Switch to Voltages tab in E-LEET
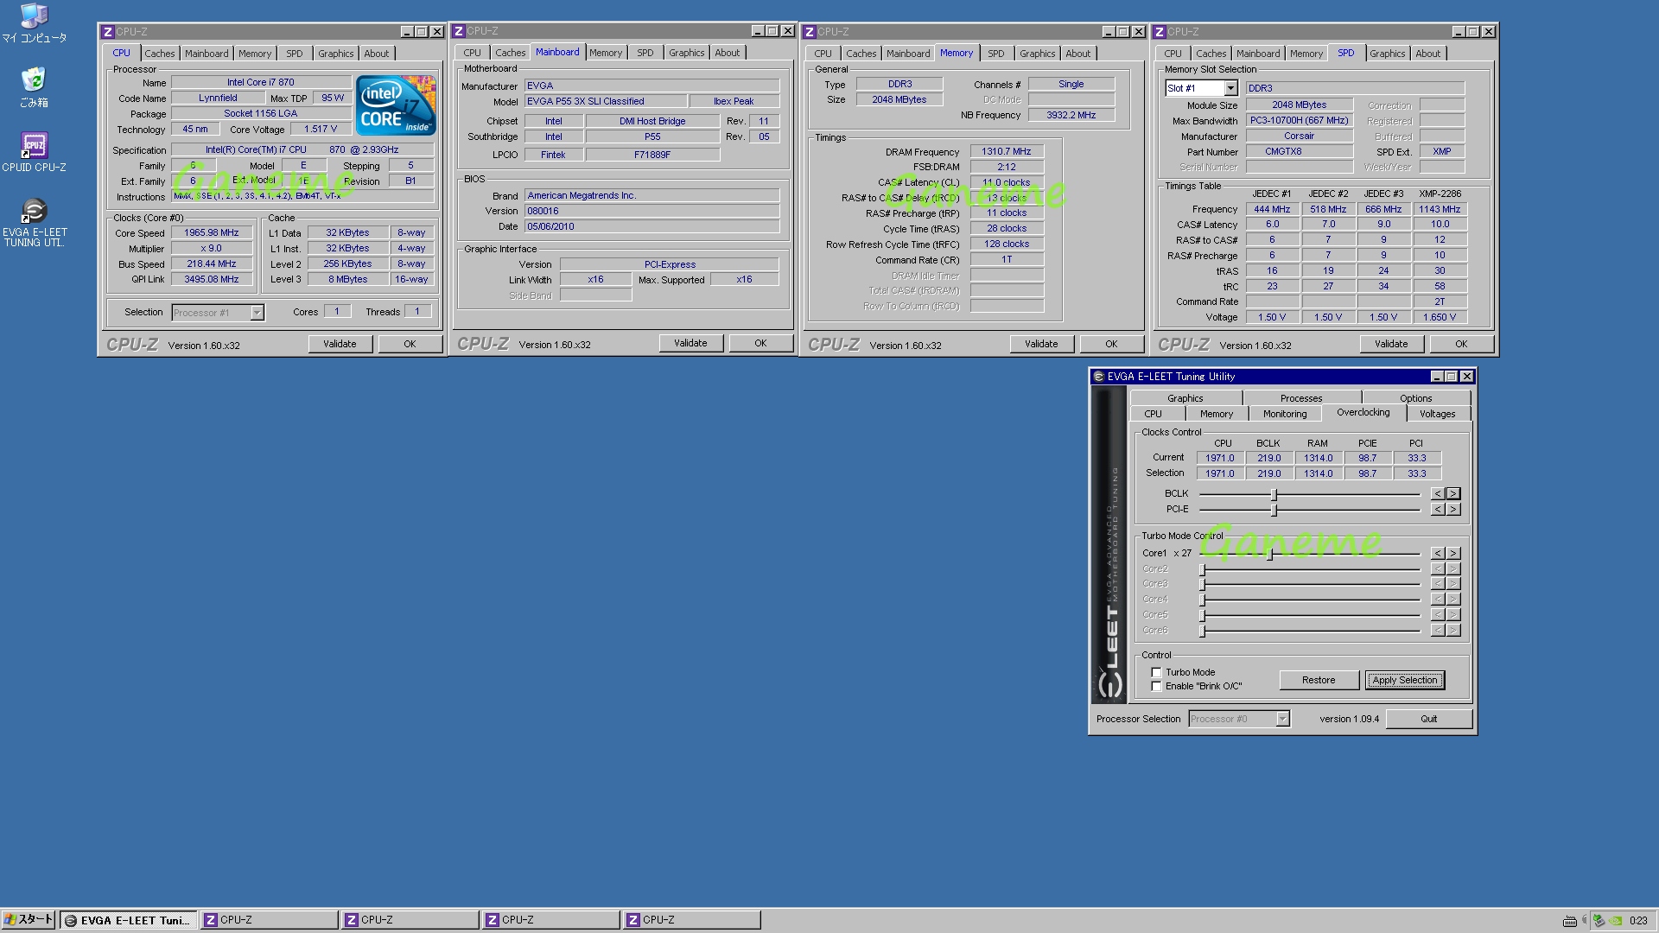This screenshot has width=1659, height=933. 1437,414
